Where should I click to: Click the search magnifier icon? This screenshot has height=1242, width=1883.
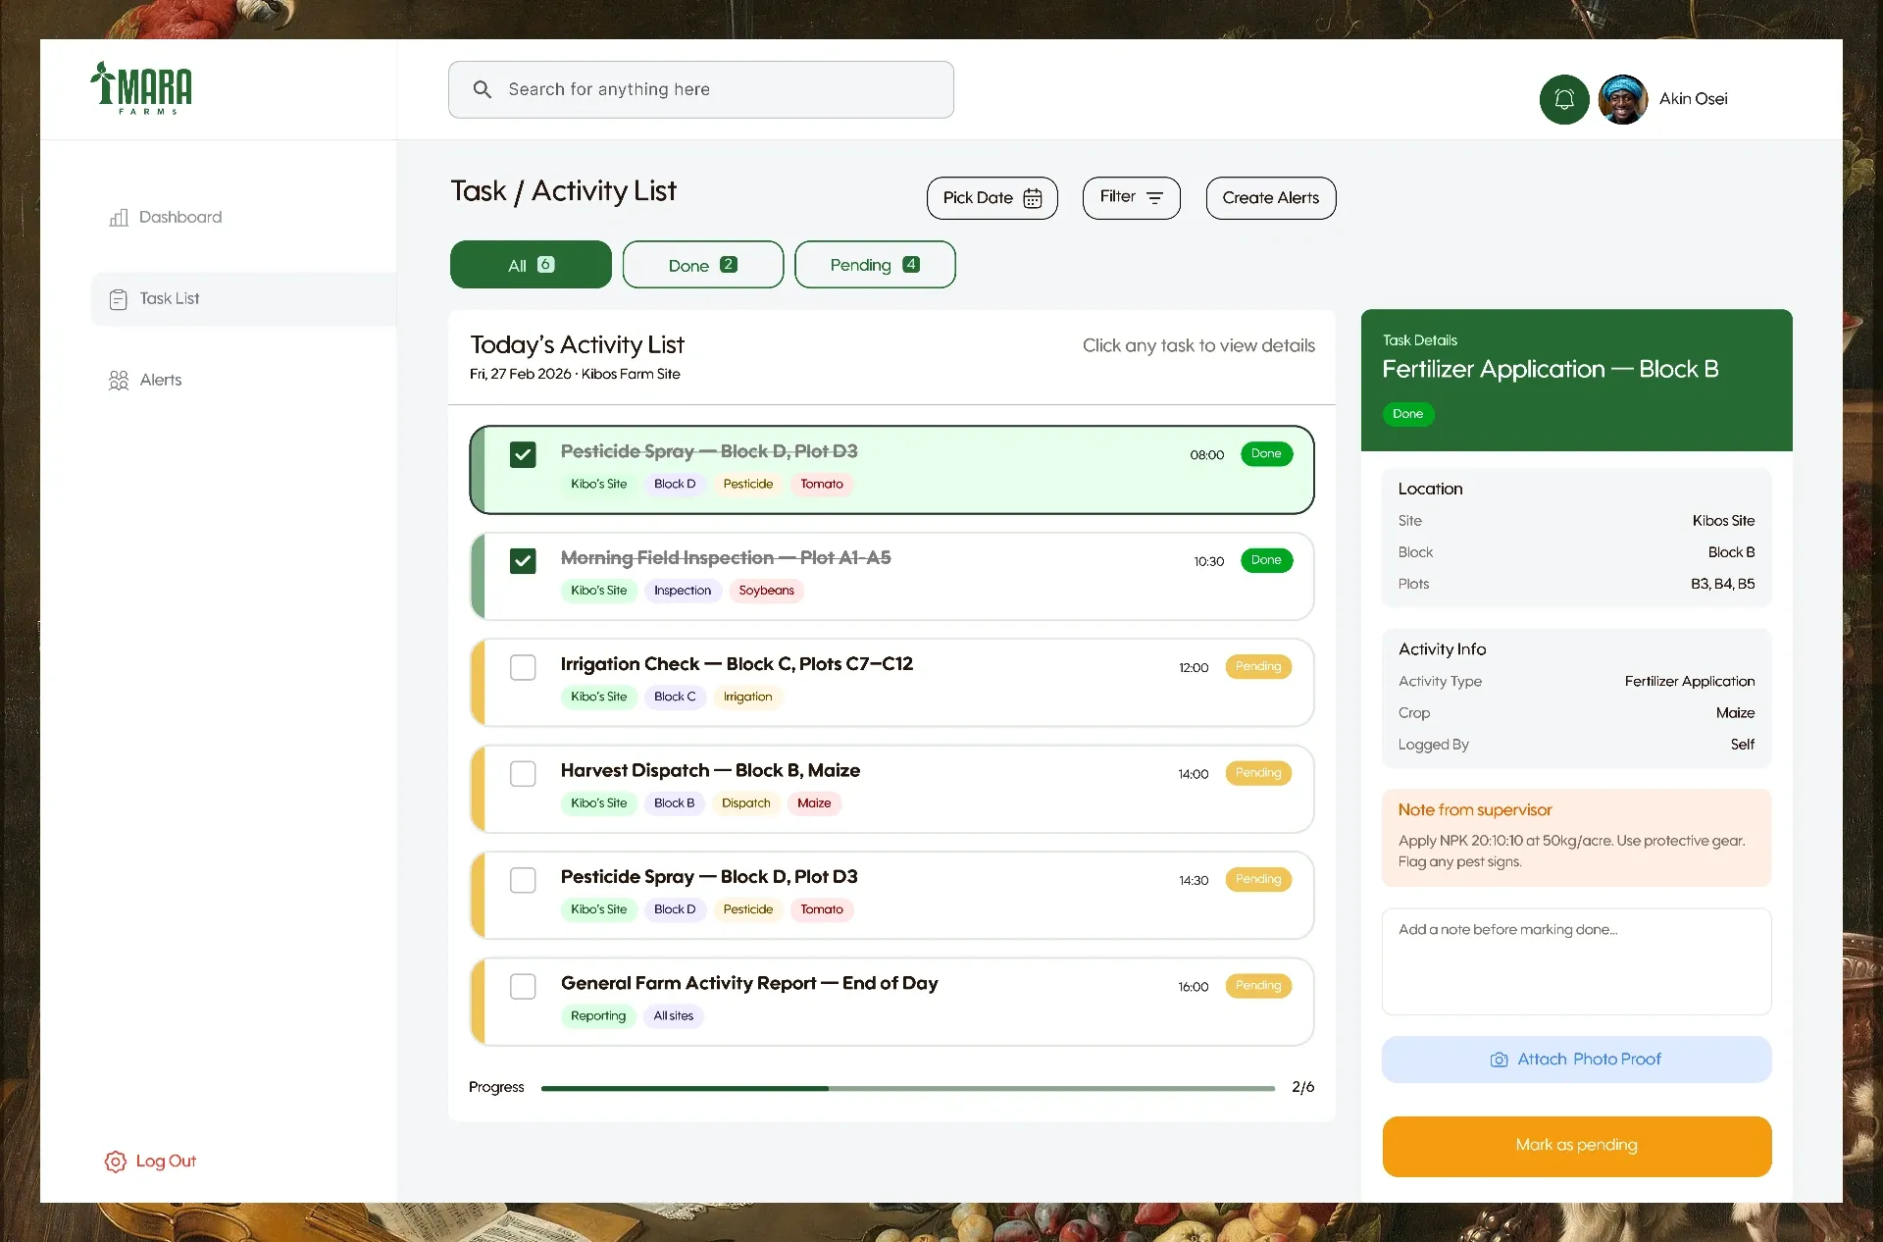tap(482, 89)
